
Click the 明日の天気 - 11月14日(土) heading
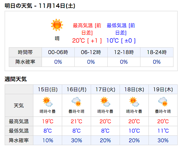tap(40, 6)
